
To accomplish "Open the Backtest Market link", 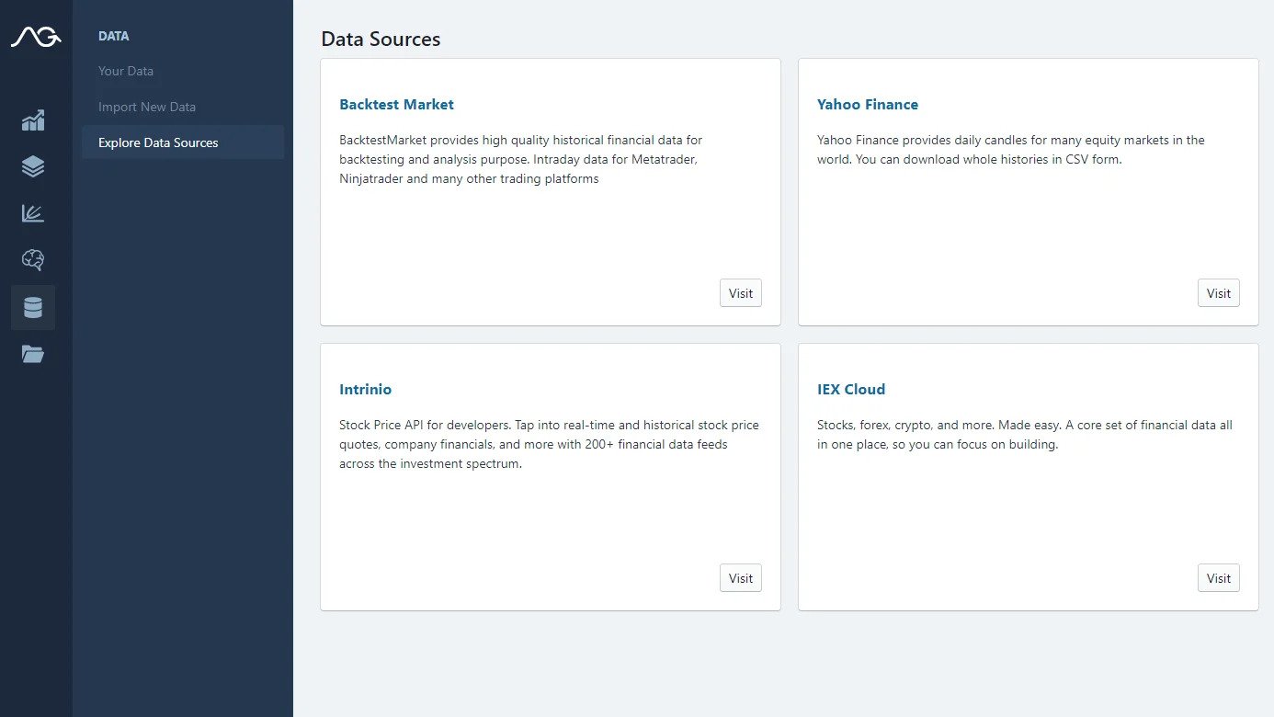I will 396,104.
